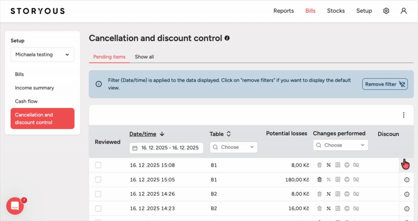Open the Michaela testing venue dropdown
Viewport: 418px width, 221px height.
click(42, 54)
